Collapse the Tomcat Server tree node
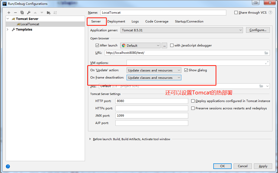The height and width of the screenshot is (173, 278). [8, 19]
